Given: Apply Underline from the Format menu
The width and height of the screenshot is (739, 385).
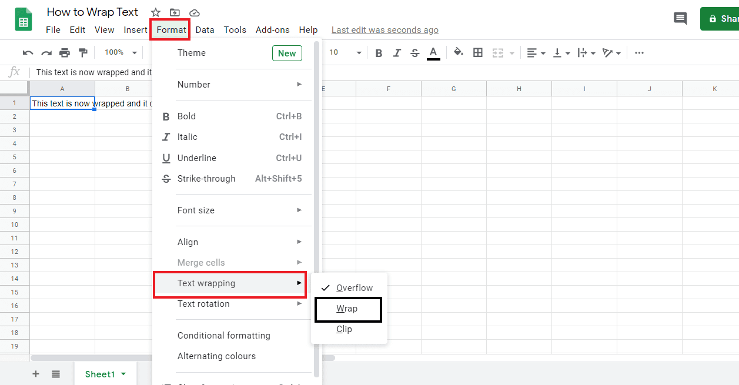Looking at the screenshot, I should (x=233, y=158).
